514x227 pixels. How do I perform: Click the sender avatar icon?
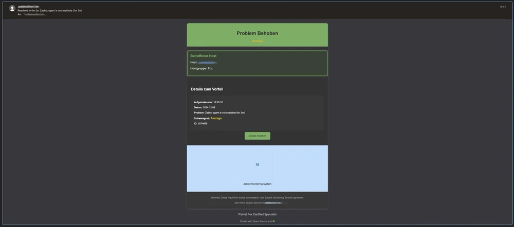point(12,8)
